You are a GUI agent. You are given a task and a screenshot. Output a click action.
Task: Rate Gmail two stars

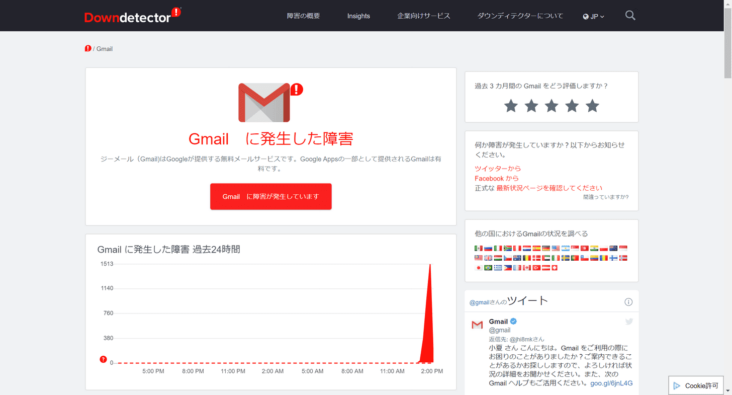tap(531, 106)
